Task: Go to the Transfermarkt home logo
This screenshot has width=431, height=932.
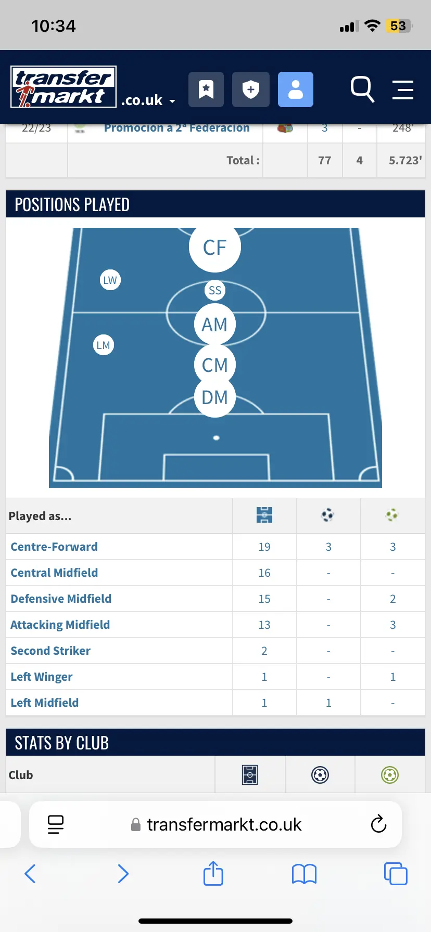Action: pyautogui.click(x=64, y=87)
